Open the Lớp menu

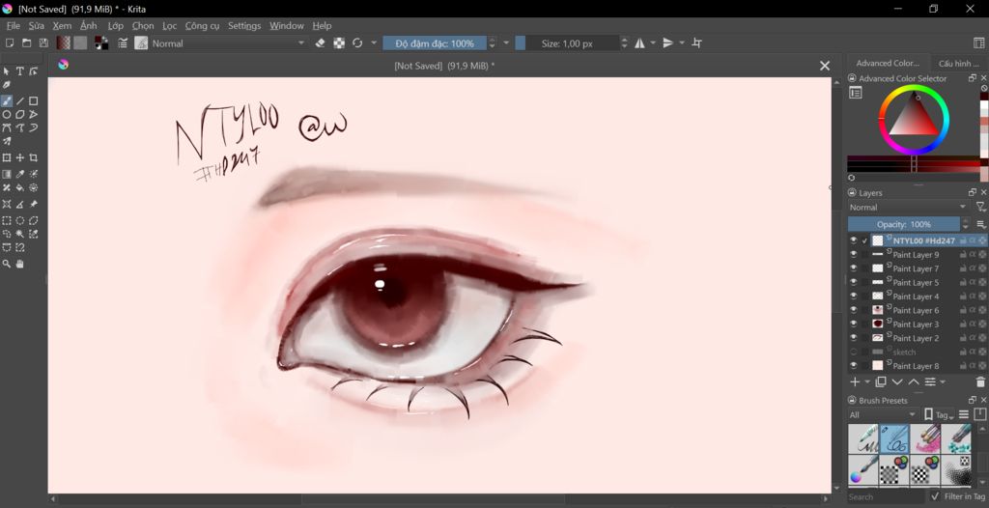pos(116,26)
